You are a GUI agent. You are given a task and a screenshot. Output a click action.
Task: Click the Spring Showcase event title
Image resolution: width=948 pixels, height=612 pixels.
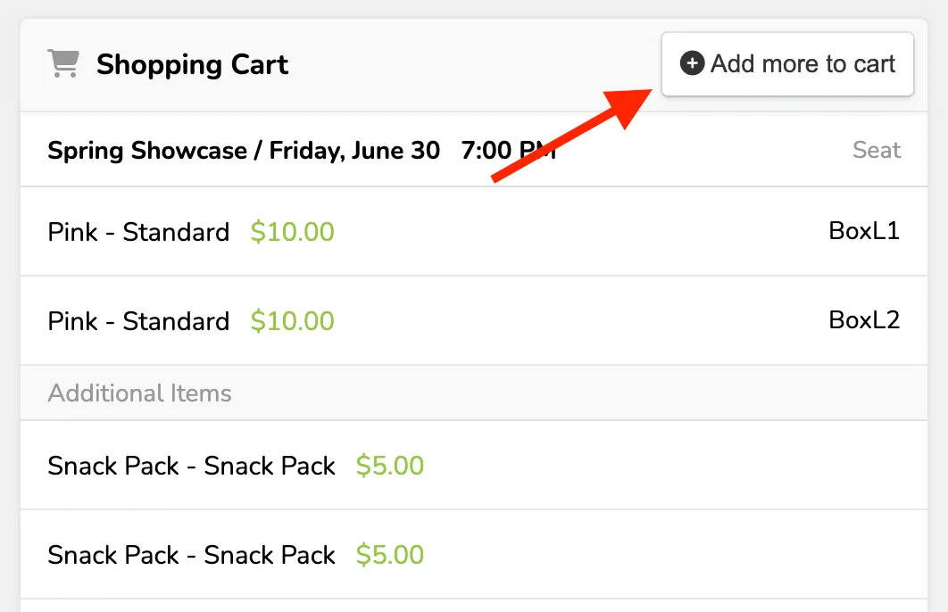tap(147, 151)
